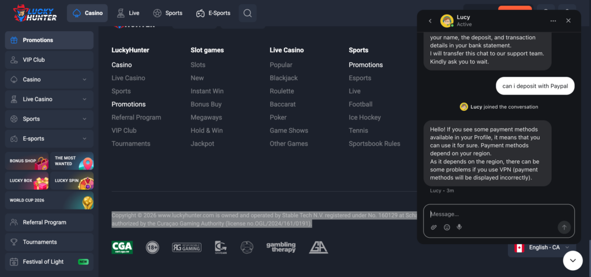
Task: Select the Sports top nav tab
Action: pyautogui.click(x=168, y=13)
